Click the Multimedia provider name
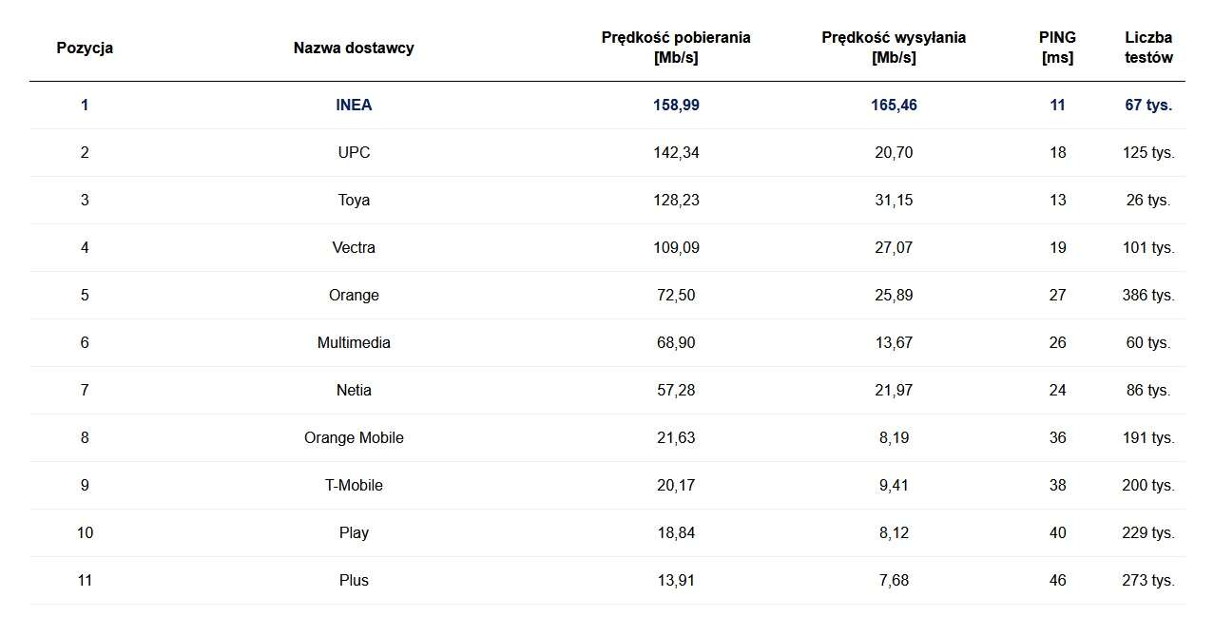Image resolution: width=1214 pixels, height=617 pixels. pos(354,343)
